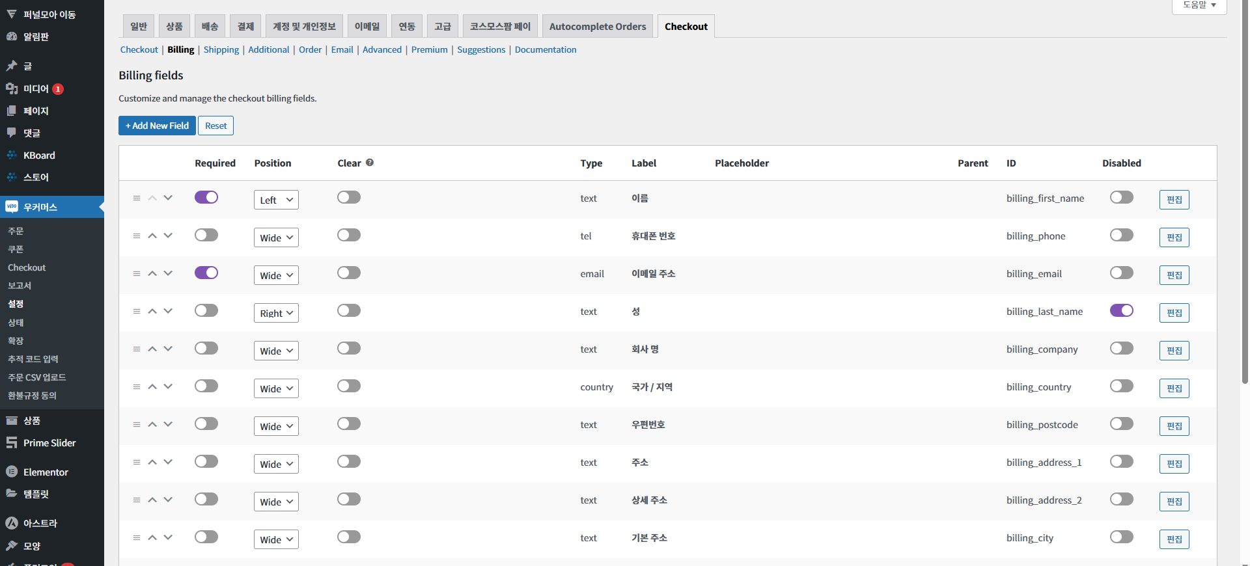Viewport: 1250px width, 566px height.
Task: Select the 코스모스팜 페이 tab
Action: coord(500,26)
